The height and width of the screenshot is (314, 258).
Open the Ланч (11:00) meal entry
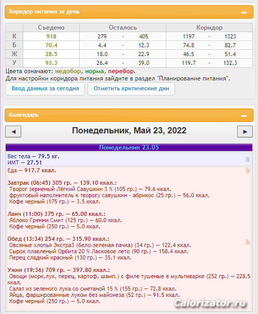pyautogui.click(x=56, y=214)
